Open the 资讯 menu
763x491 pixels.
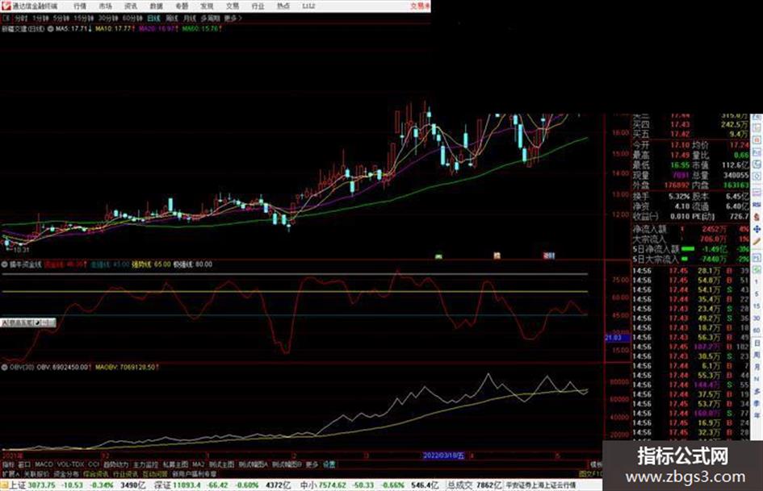click(131, 6)
